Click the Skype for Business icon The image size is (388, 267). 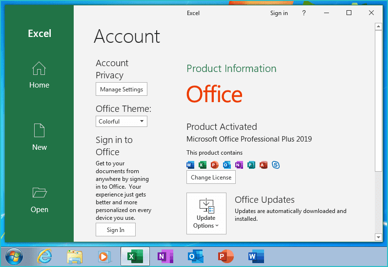pyautogui.click(x=276, y=165)
